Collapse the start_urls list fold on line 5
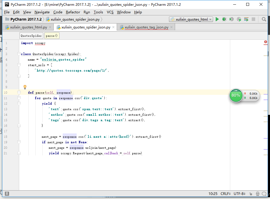 (19, 65)
